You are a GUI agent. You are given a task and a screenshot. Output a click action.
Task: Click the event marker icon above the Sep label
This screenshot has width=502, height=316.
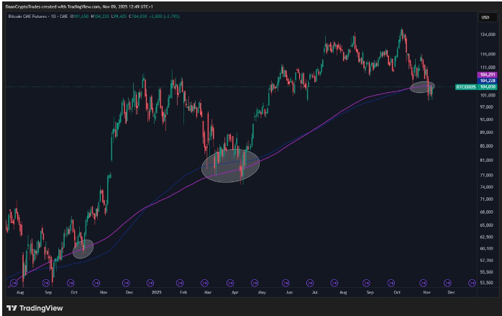click(47, 284)
